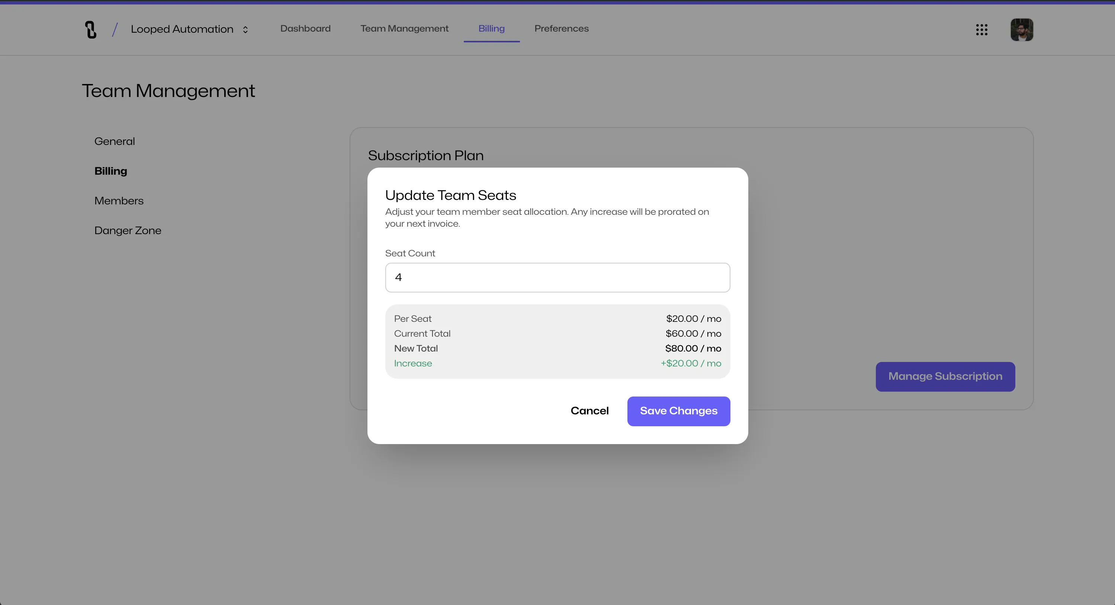Viewport: 1115px width, 605px height.
Task: Switch to the Team Management nav tab
Action: [404, 29]
